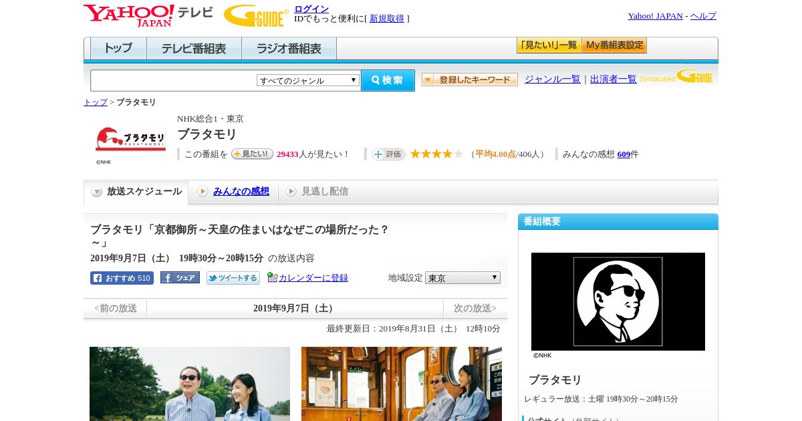Click the レギュラー放送 schedule text
Screen dimensions: 802x421
[x=601, y=399]
